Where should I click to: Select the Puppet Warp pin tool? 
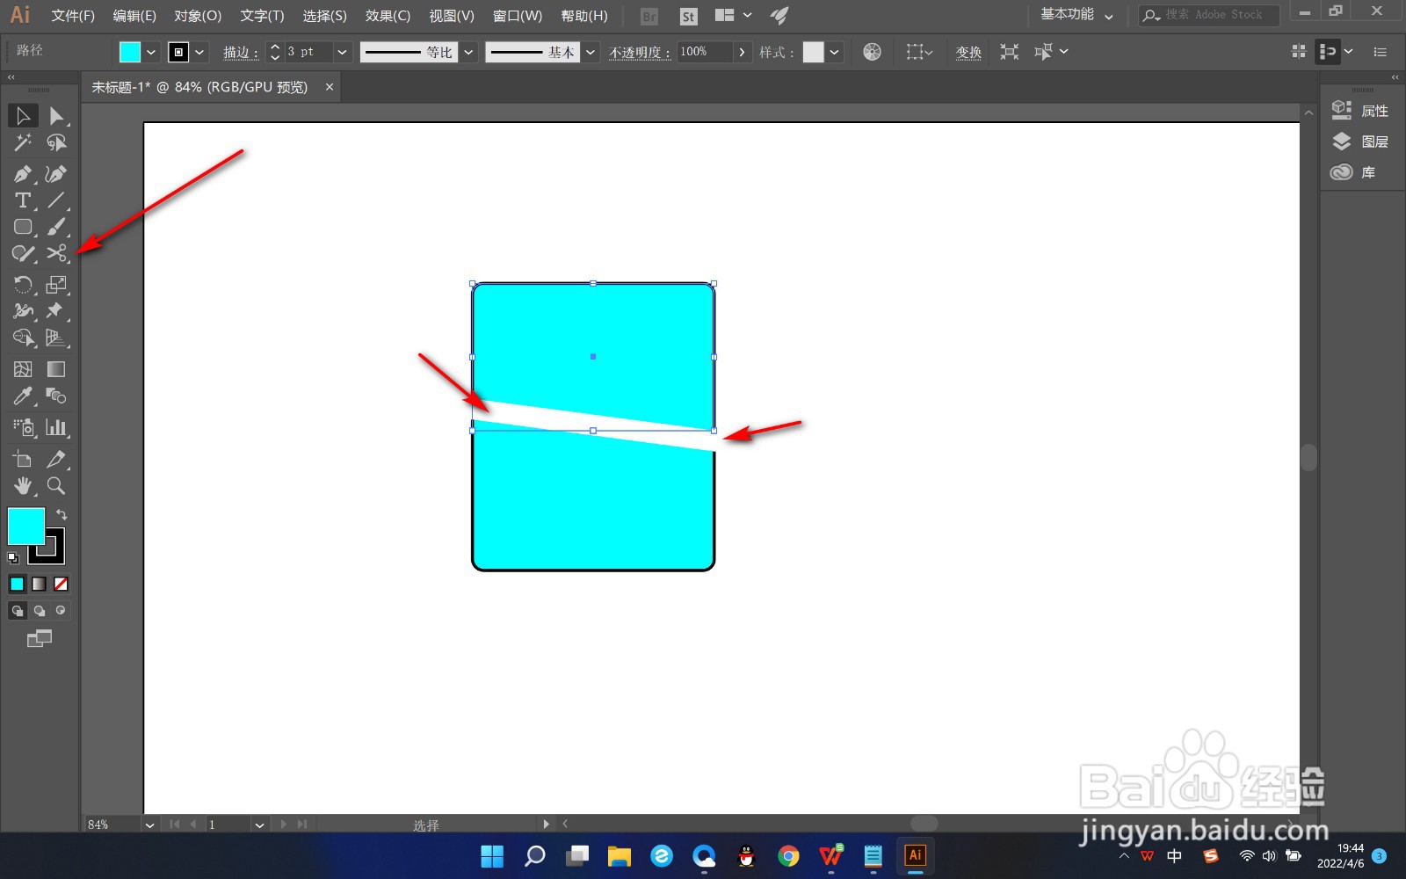[x=56, y=311]
